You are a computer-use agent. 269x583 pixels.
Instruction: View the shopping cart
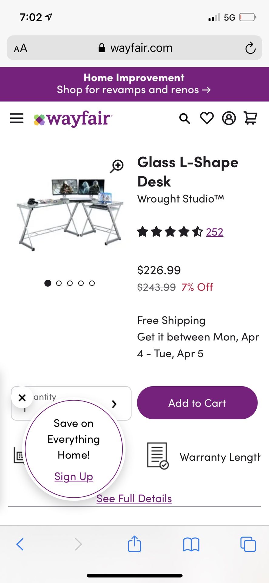[x=251, y=118]
